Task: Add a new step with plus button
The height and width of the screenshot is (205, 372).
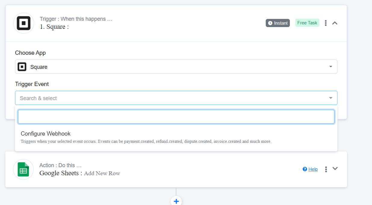Action: pyautogui.click(x=176, y=201)
